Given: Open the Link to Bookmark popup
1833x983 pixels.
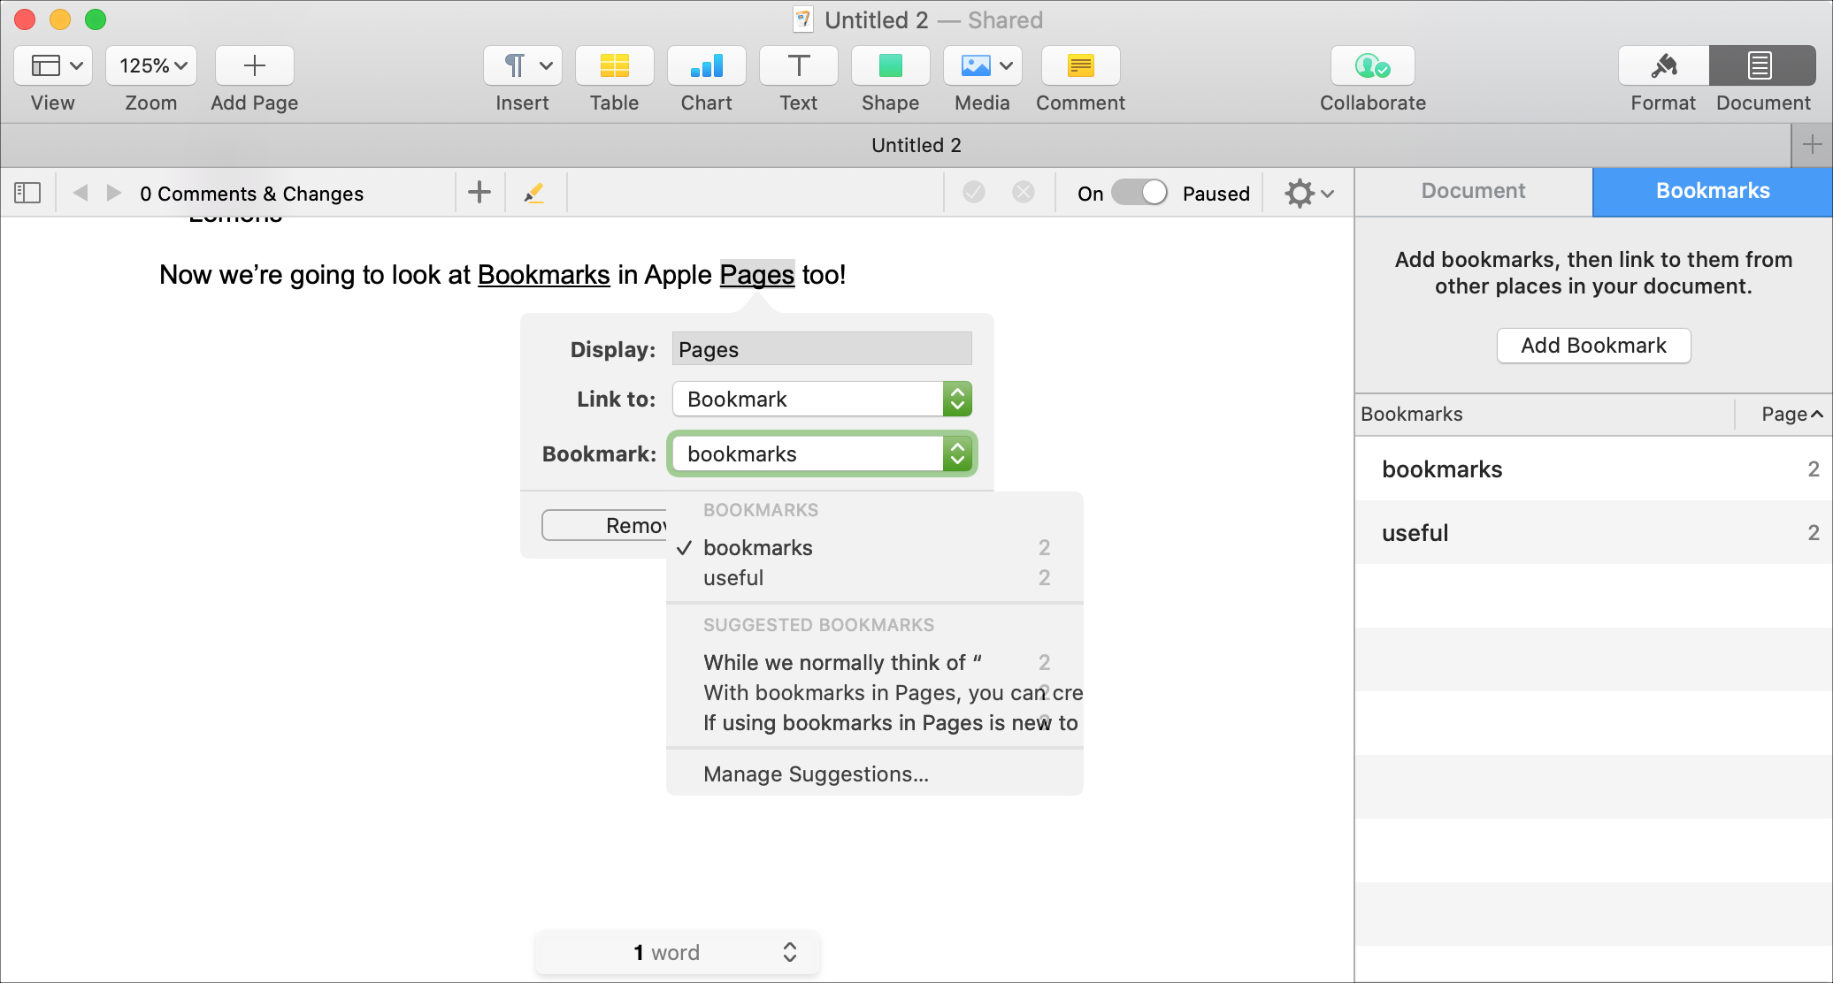Looking at the screenshot, I should [822, 399].
